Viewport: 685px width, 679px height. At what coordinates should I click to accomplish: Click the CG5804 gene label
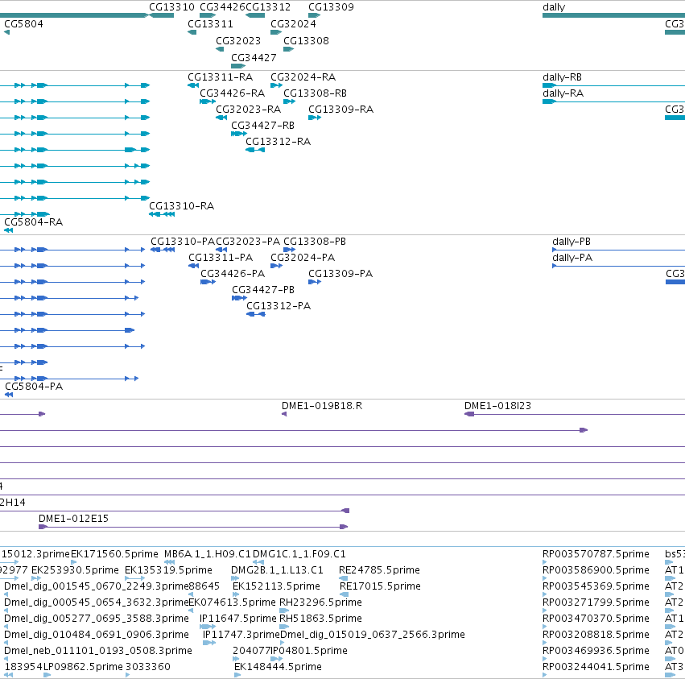tap(23, 24)
